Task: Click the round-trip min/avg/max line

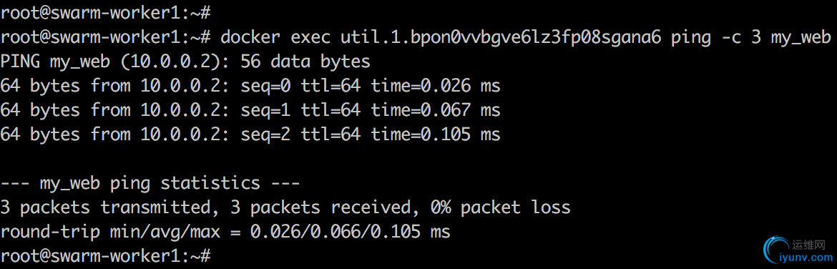Action: pyautogui.click(x=225, y=233)
